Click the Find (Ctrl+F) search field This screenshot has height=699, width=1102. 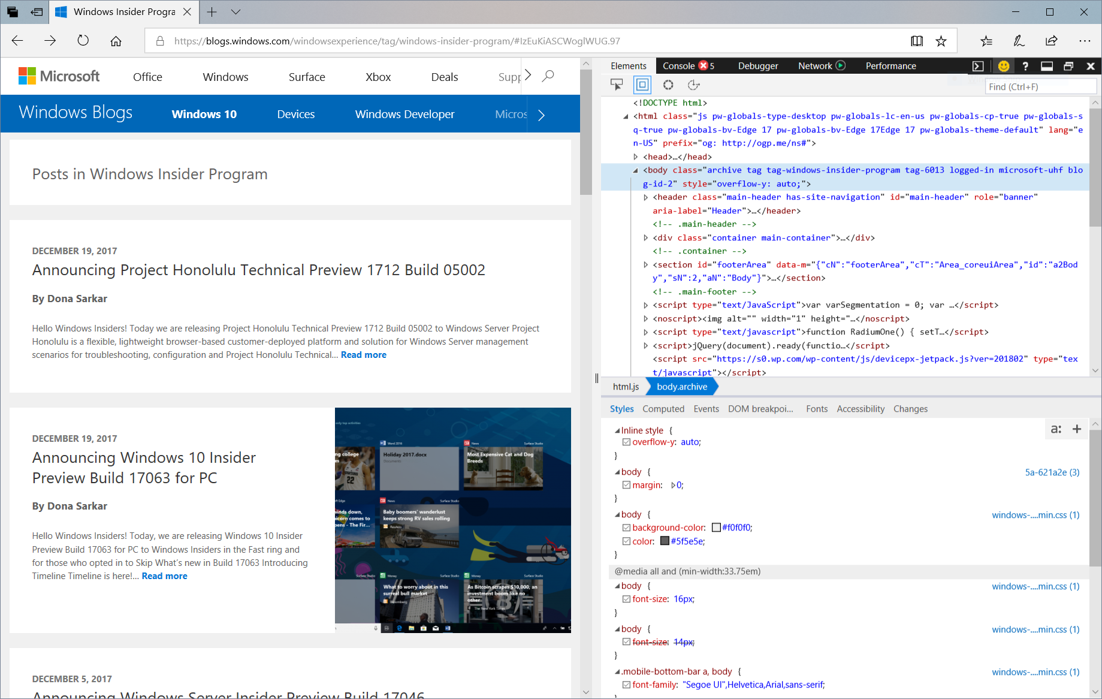1040,87
